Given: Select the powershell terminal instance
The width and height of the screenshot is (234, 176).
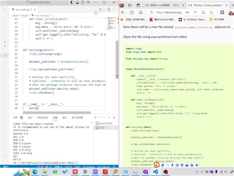Looking at the screenshot, I should coord(106,123).
